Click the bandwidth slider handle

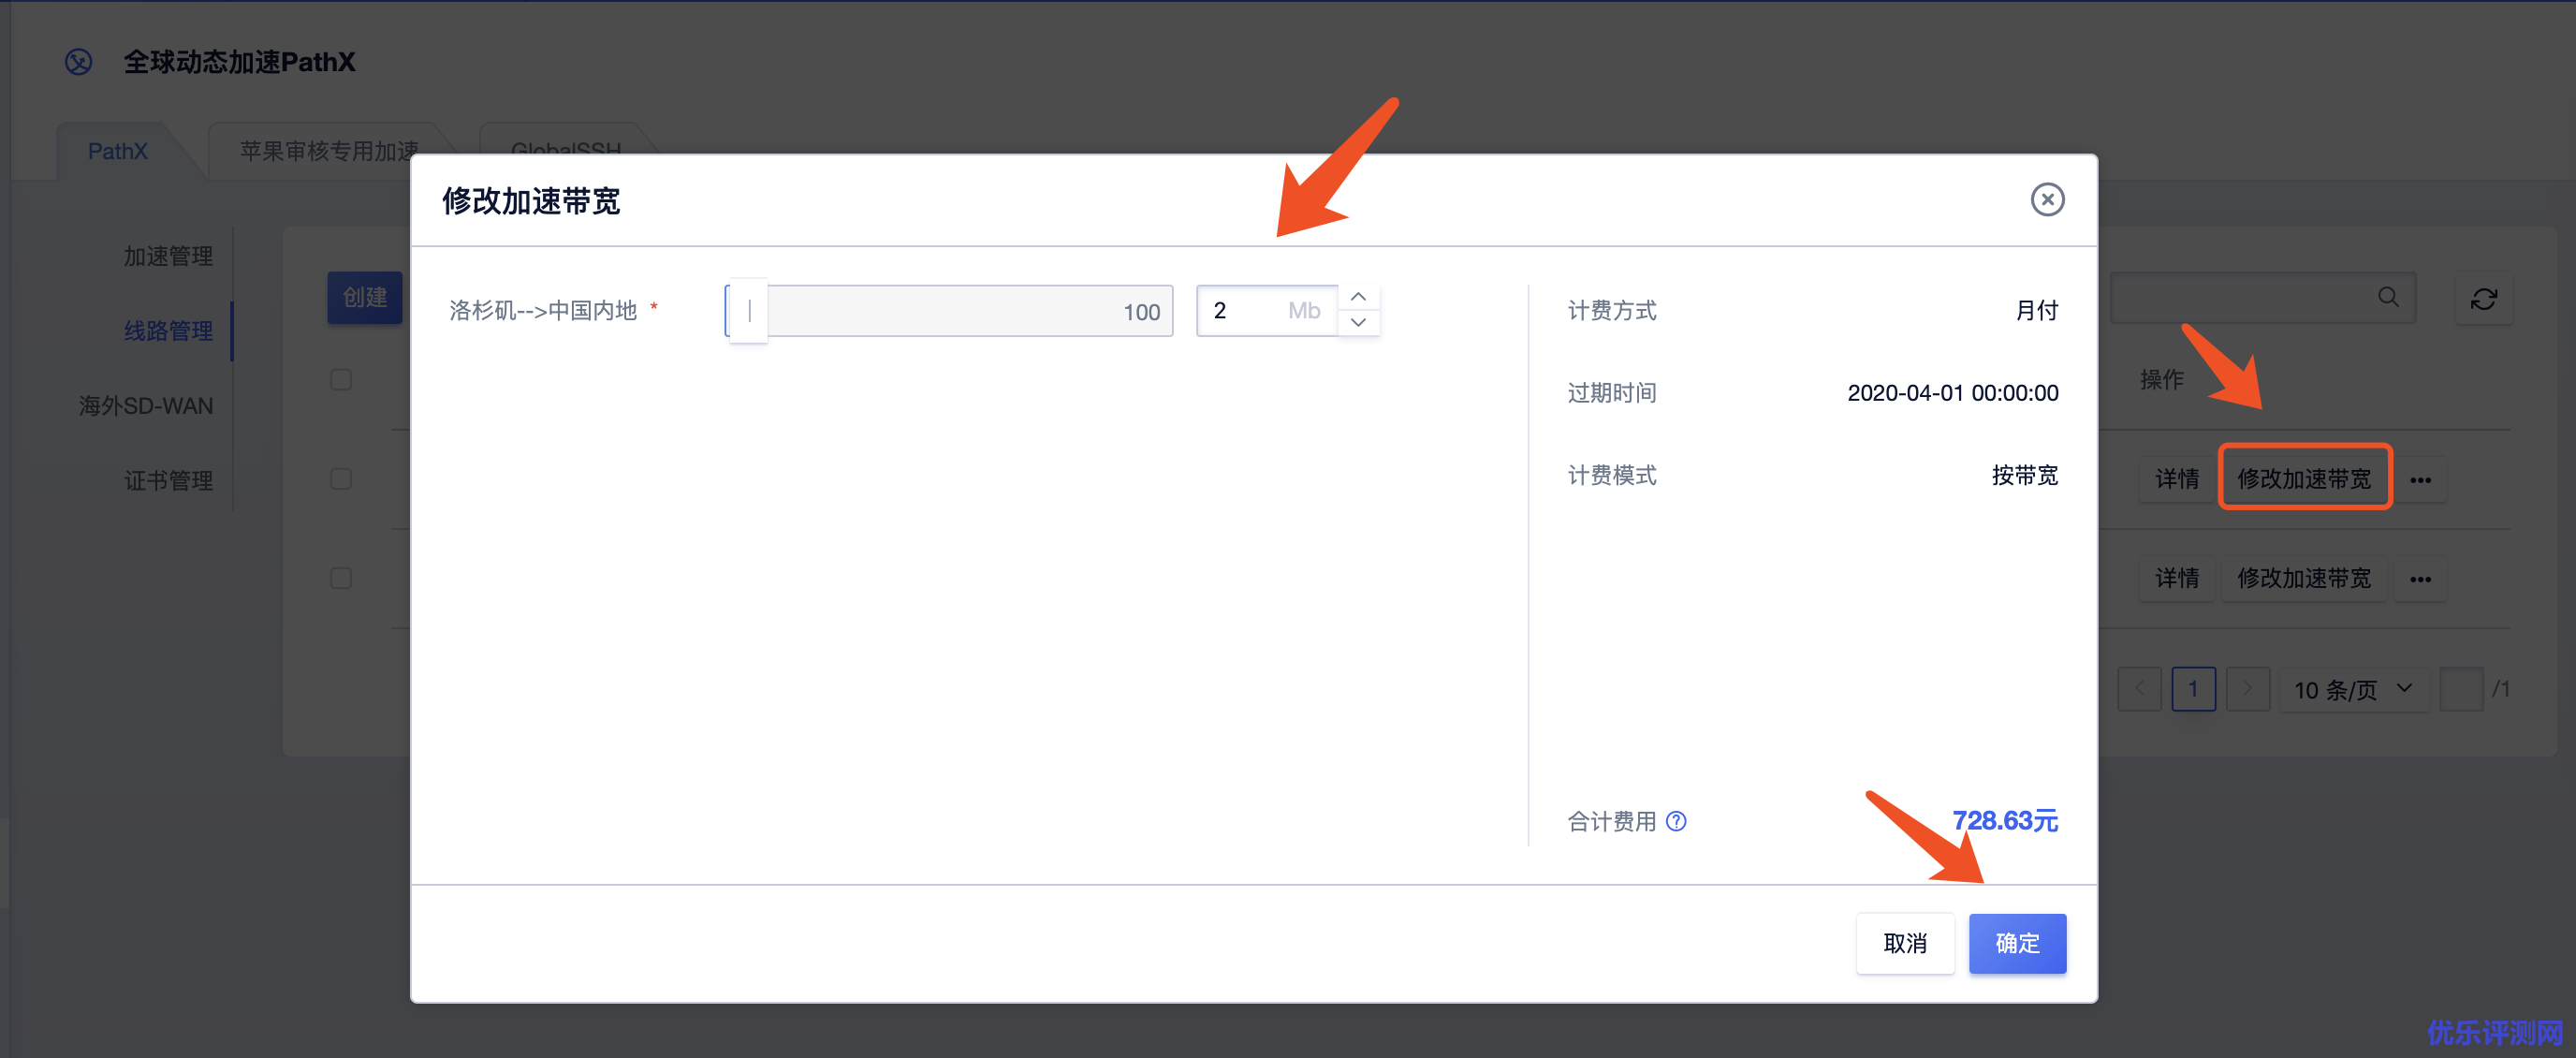tap(748, 311)
